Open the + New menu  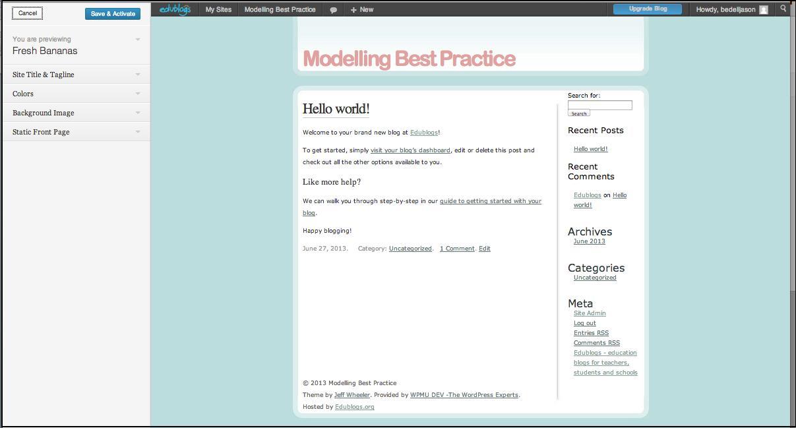[x=362, y=10]
